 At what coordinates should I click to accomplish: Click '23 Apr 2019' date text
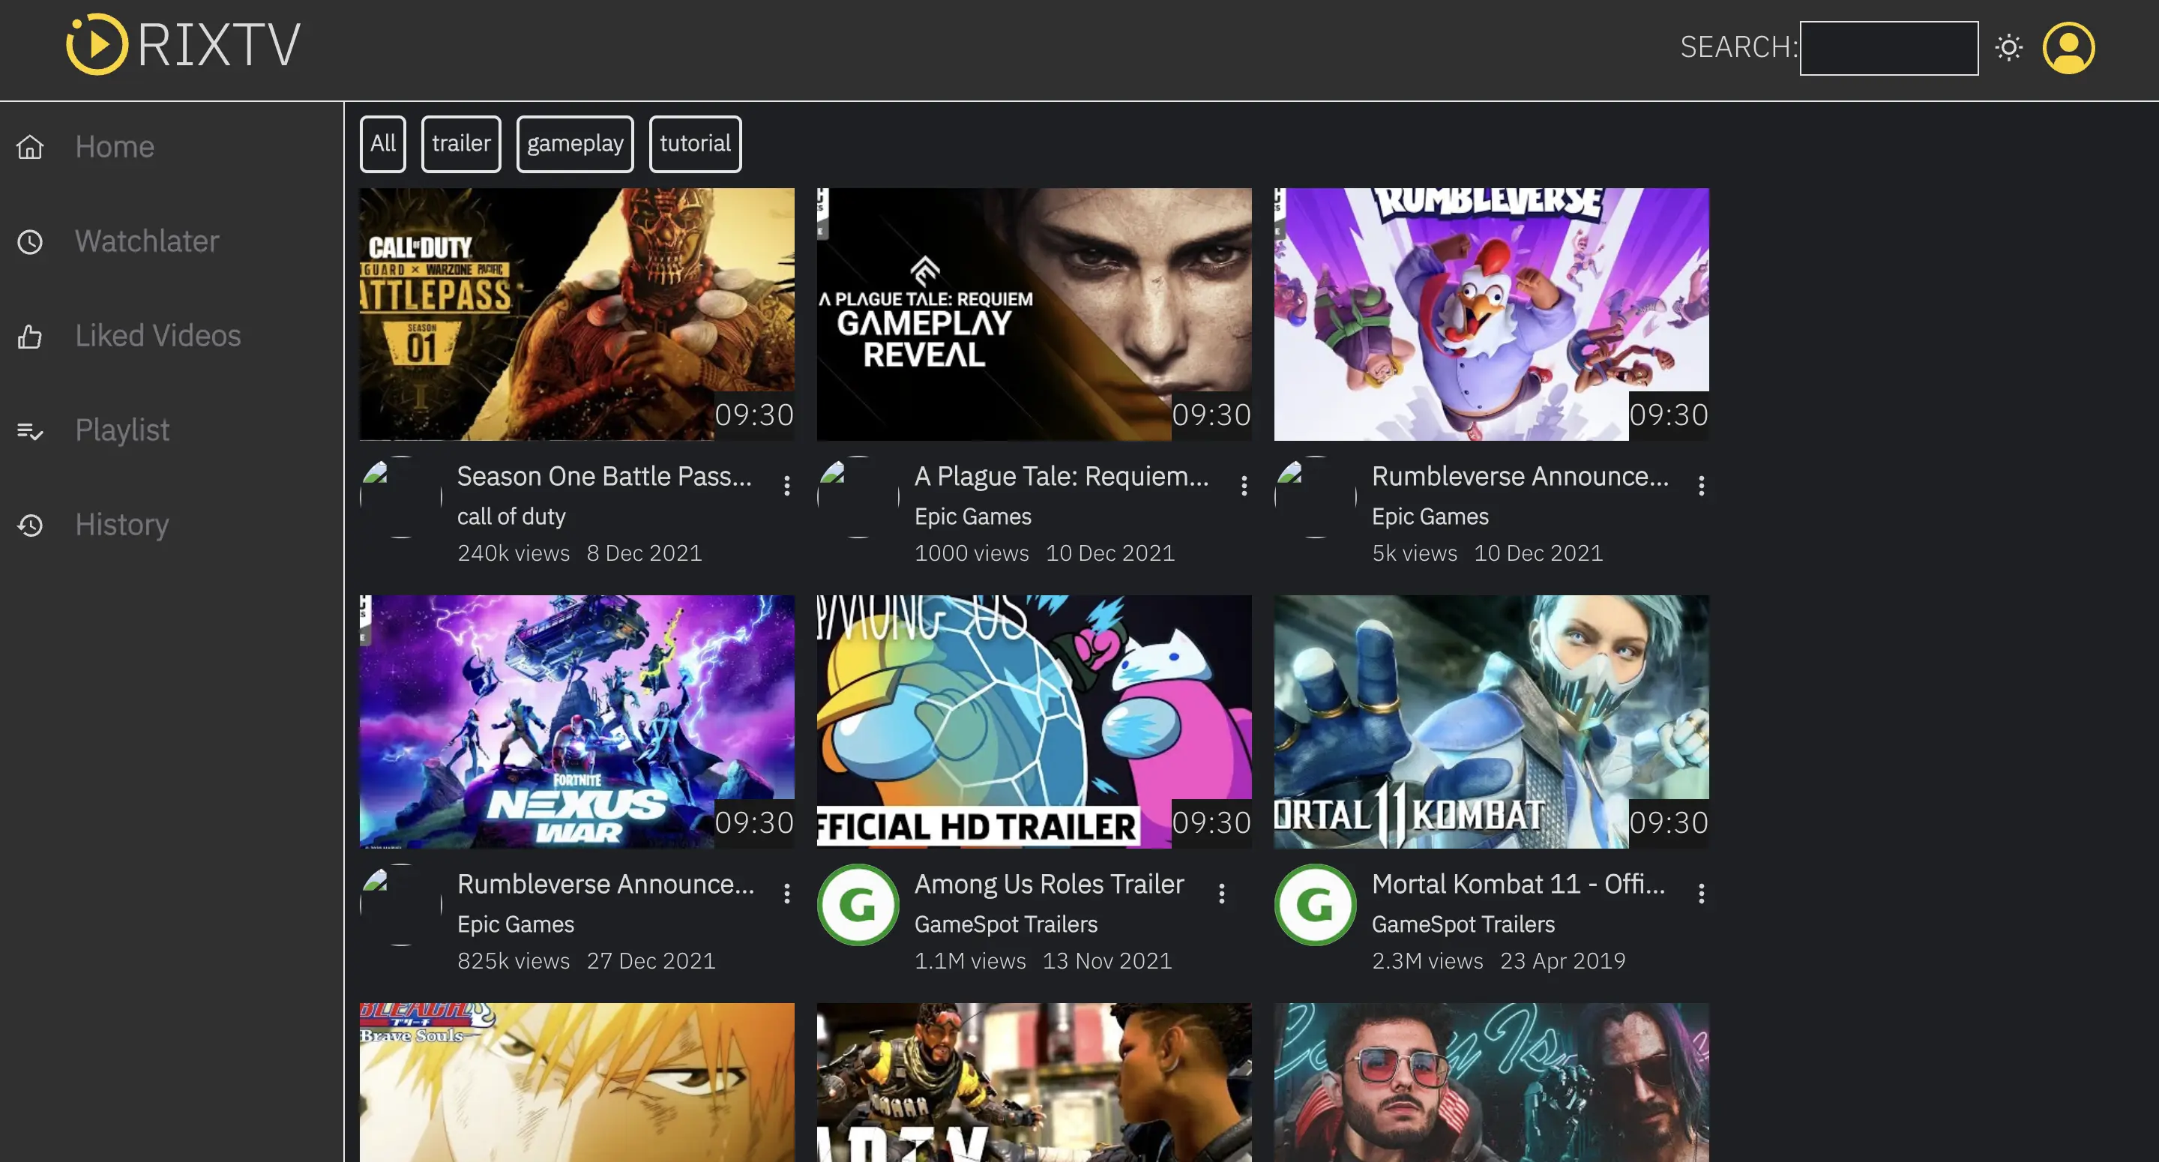pyautogui.click(x=1563, y=961)
